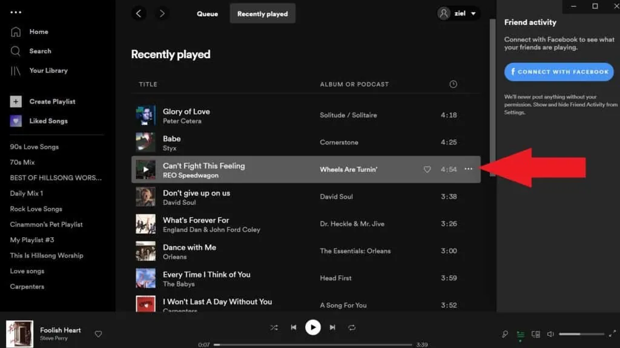Image resolution: width=620 pixels, height=348 pixels.
Task: Sort by the TITLE column header
Action: point(148,84)
